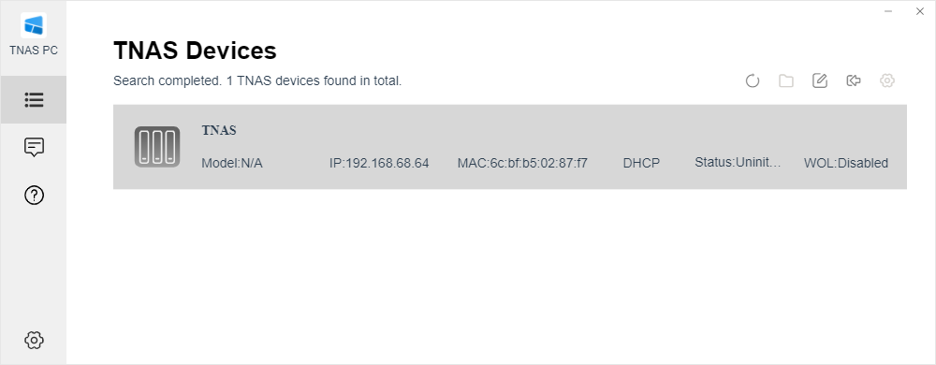Click the truncated Status:Uninit… text

point(738,162)
